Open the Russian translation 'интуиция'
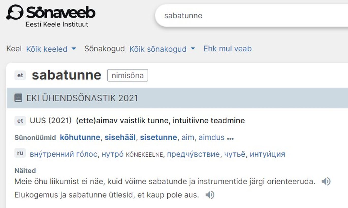The width and height of the screenshot is (348, 208). pyautogui.click(x=267, y=154)
